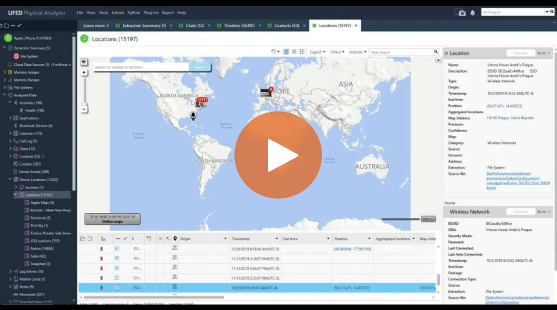Collapse the Location details panel arrows

446,53
